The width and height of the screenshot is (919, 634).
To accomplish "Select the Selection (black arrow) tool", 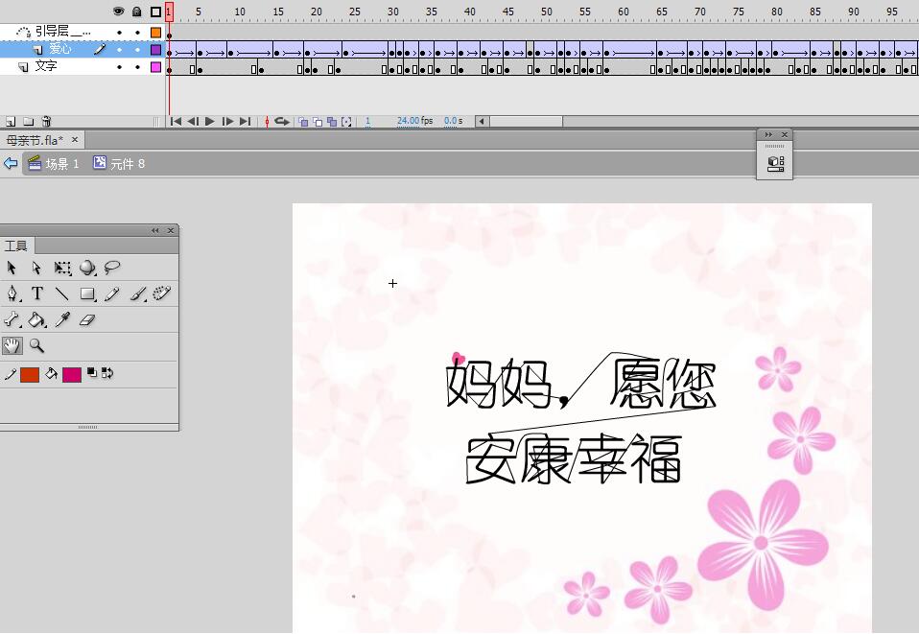I will coord(12,268).
